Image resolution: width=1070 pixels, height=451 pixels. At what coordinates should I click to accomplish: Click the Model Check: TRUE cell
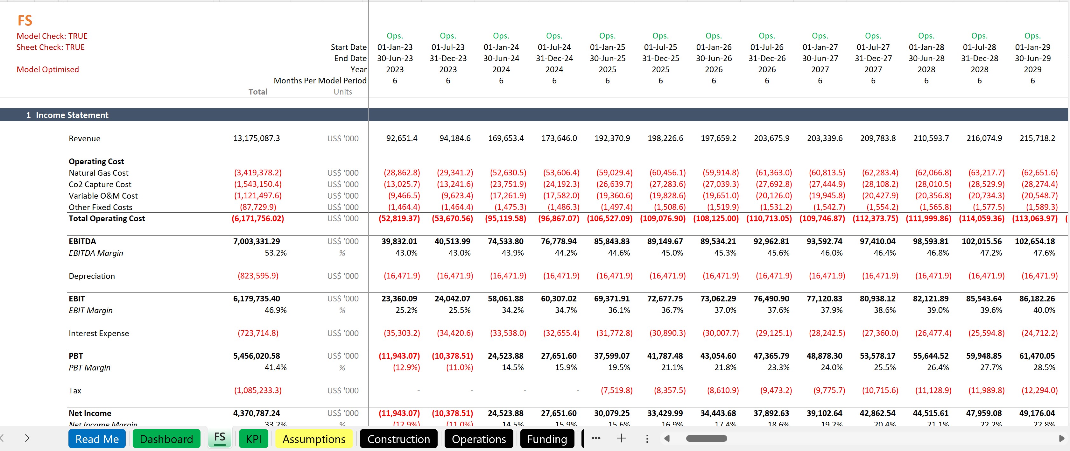(52, 36)
